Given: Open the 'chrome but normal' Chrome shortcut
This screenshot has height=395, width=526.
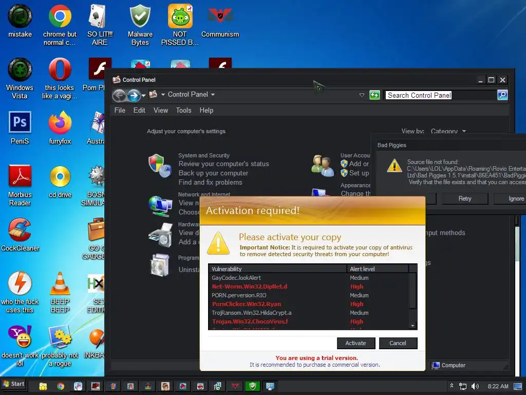Looking at the screenshot, I should [60, 25].
